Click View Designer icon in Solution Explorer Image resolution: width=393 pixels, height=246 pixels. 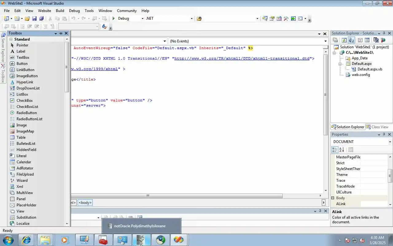point(367,40)
